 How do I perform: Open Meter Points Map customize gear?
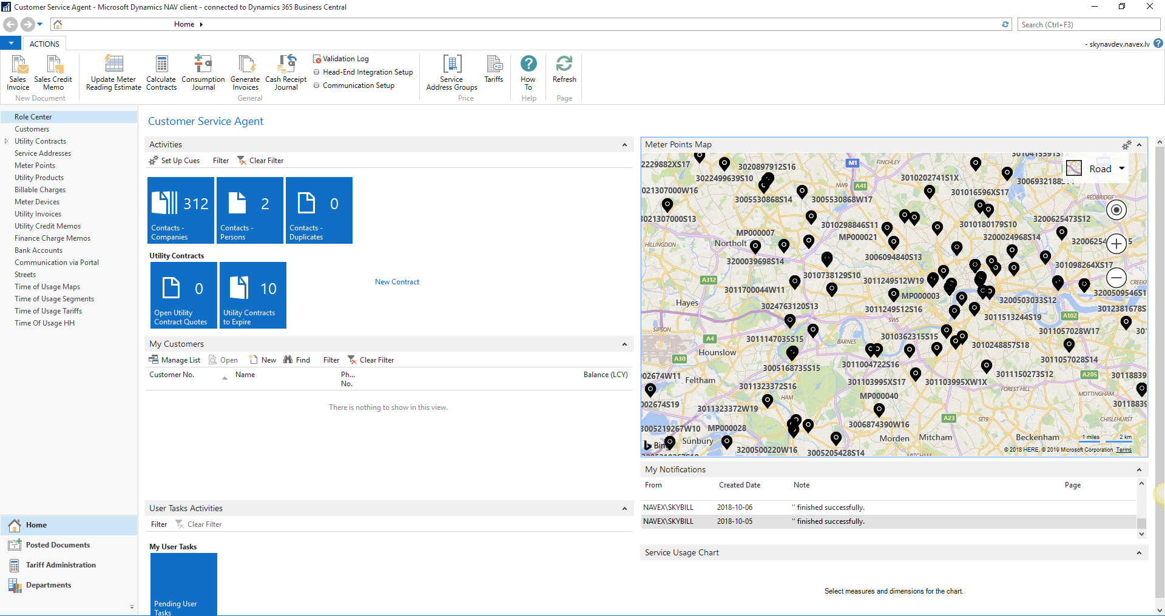click(x=1126, y=145)
